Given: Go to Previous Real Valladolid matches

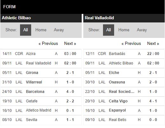Looking at the screenshot, I should (x=131, y=44).
